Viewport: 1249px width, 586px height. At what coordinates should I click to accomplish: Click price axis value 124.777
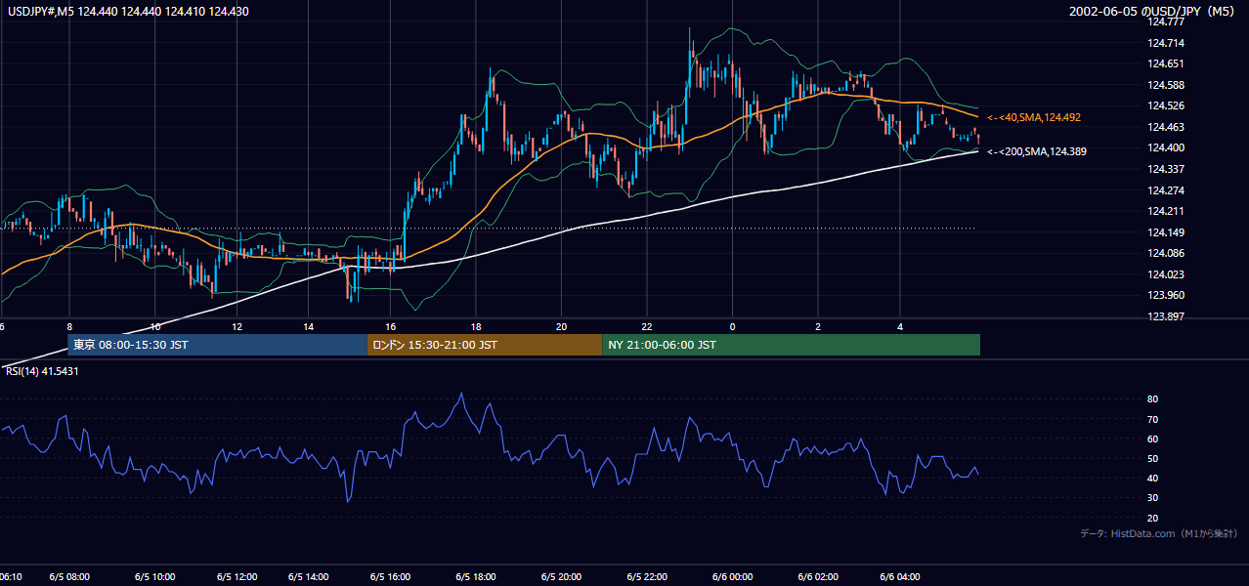pos(1167,21)
